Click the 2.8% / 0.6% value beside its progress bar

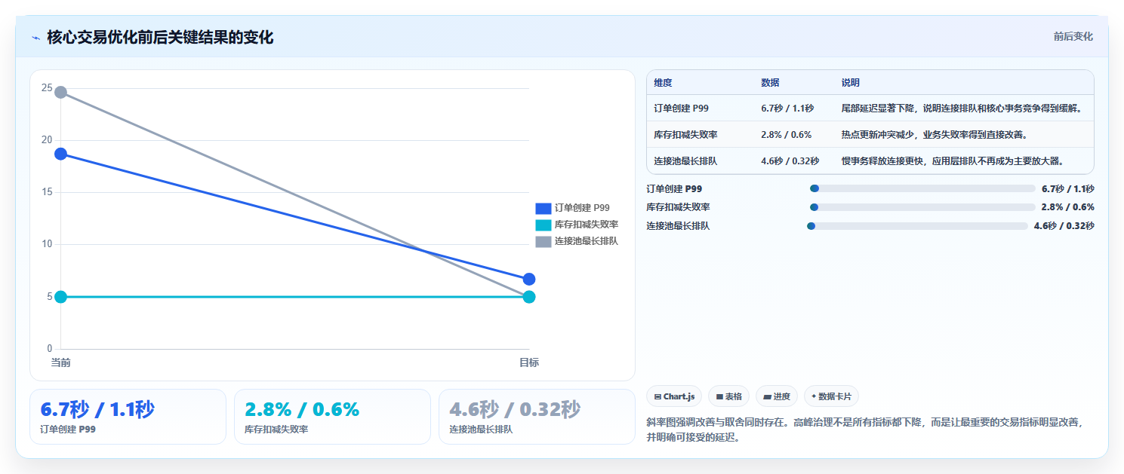tap(1067, 207)
